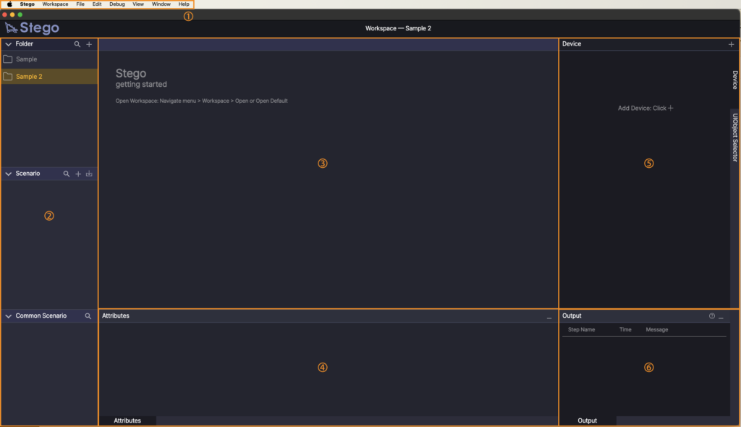Viewport: 741px width, 427px height.
Task: Collapse the Folder section
Action: click(x=8, y=44)
